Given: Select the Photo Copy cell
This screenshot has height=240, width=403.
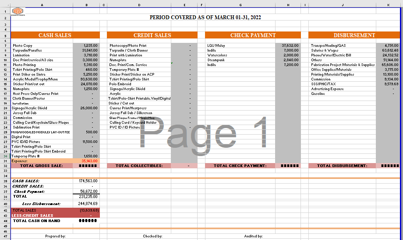Looking at the screenshot, I should tap(42, 45).
